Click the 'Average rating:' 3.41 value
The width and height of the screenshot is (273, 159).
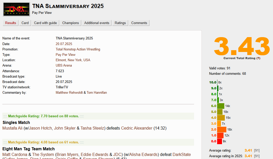pyautogui.click(x=248, y=151)
